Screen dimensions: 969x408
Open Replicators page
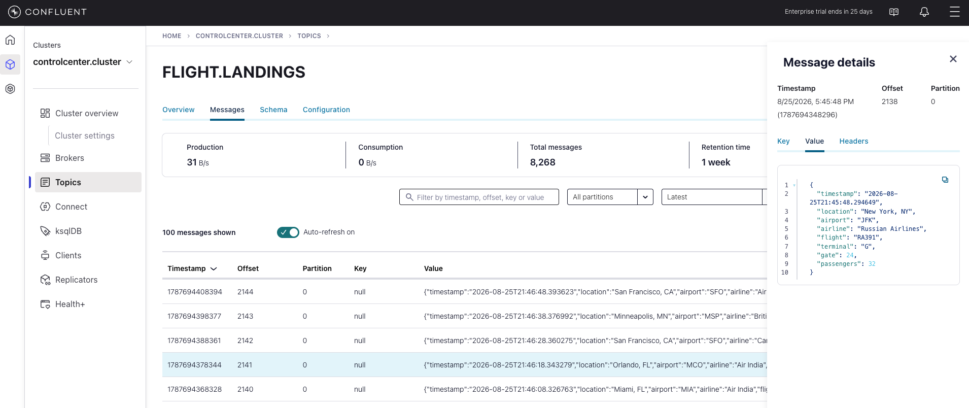(76, 280)
